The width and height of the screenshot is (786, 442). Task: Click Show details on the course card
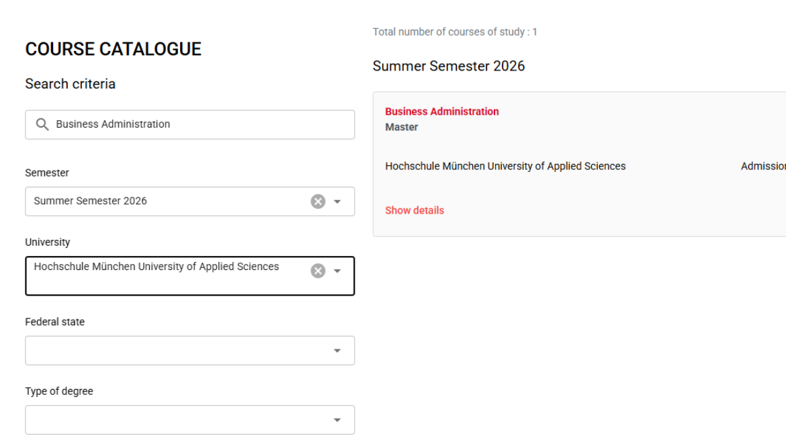tap(414, 210)
